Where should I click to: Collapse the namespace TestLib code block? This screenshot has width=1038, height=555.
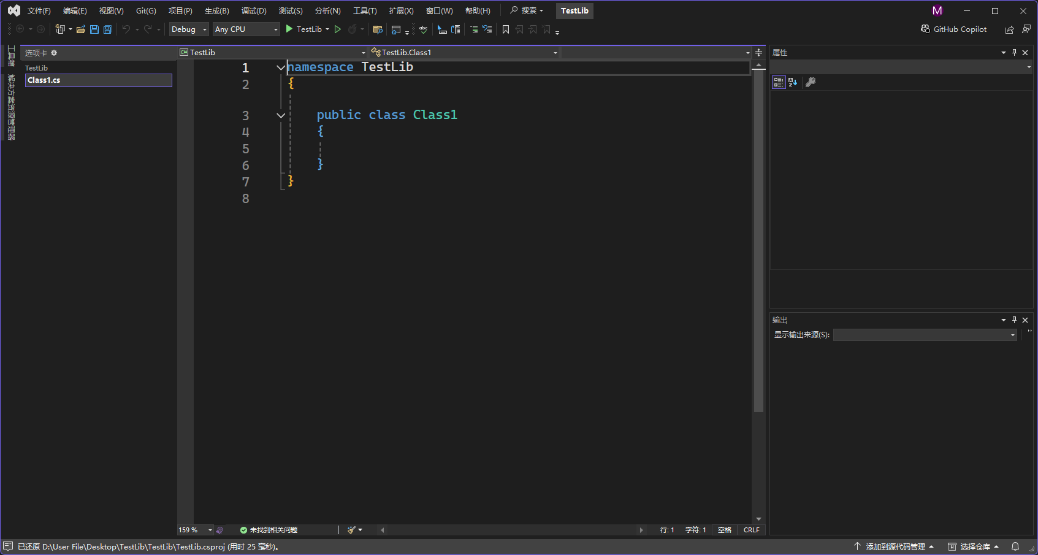click(281, 67)
